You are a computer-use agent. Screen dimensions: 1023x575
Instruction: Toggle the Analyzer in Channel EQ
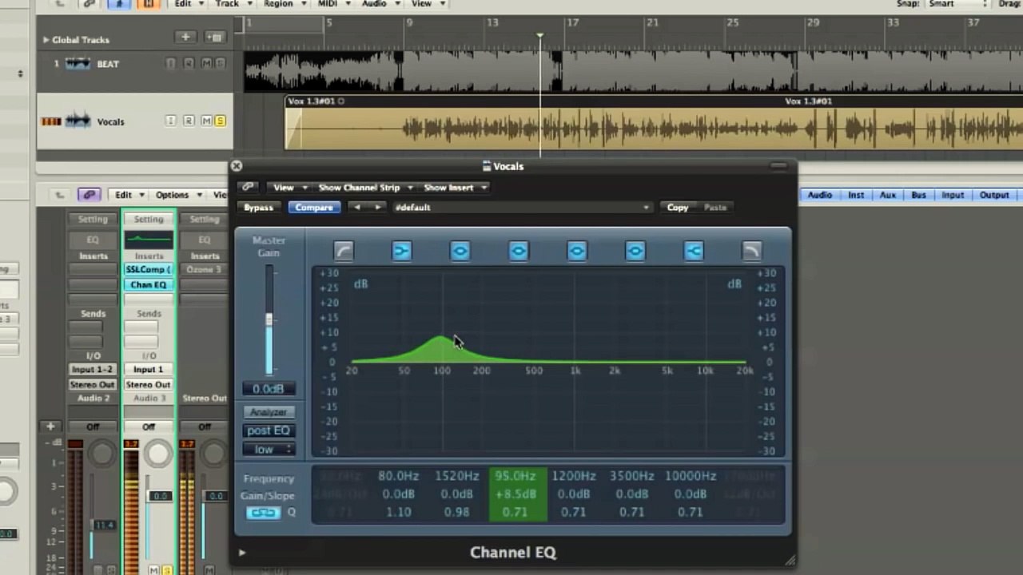click(x=269, y=412)
